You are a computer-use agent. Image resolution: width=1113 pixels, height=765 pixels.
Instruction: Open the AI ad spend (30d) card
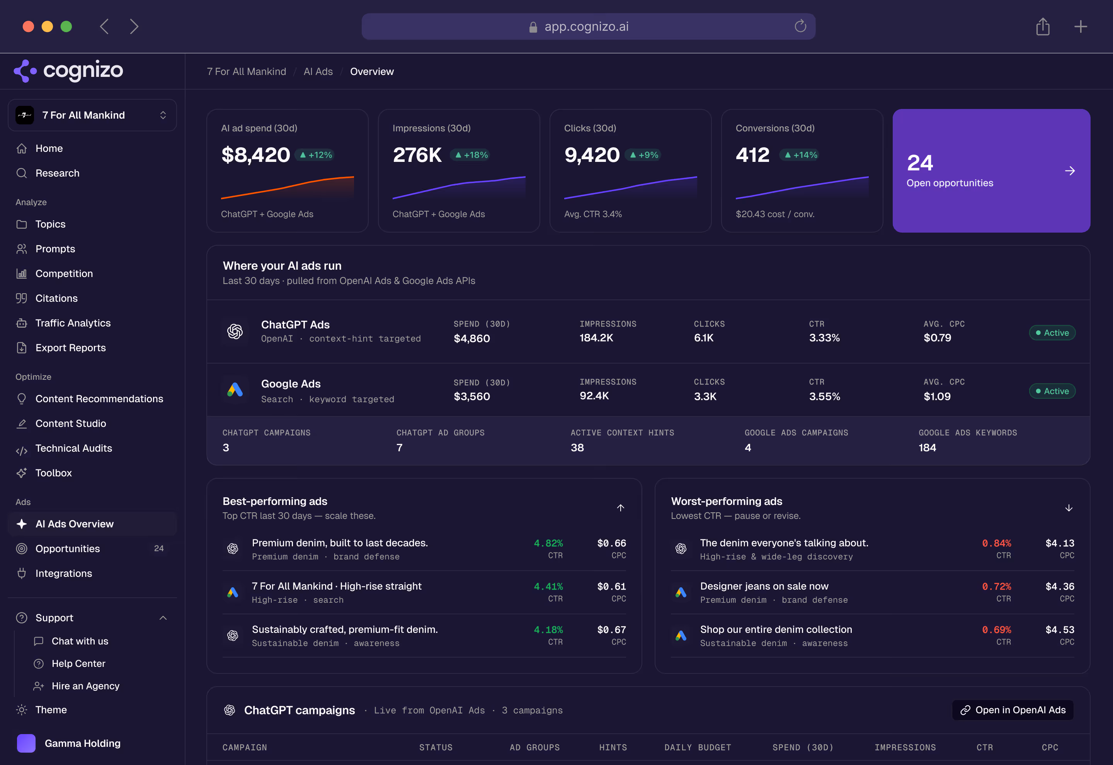tap(288, 171)
